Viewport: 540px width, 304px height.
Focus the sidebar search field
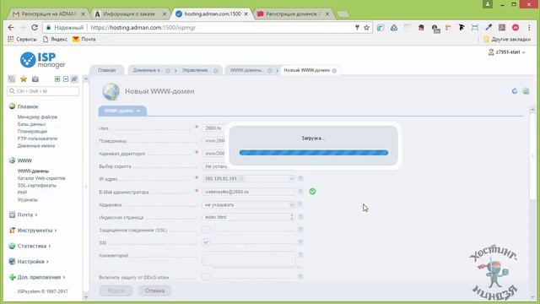43,91
